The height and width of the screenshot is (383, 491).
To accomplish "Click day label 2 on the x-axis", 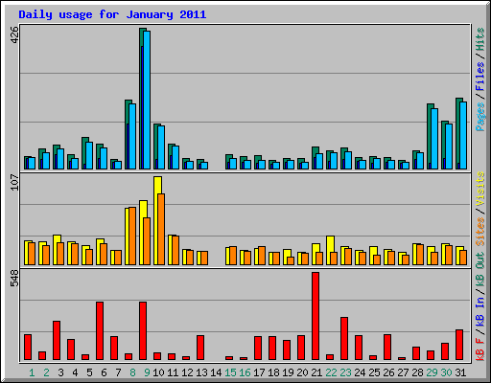I will click(46, 372).
